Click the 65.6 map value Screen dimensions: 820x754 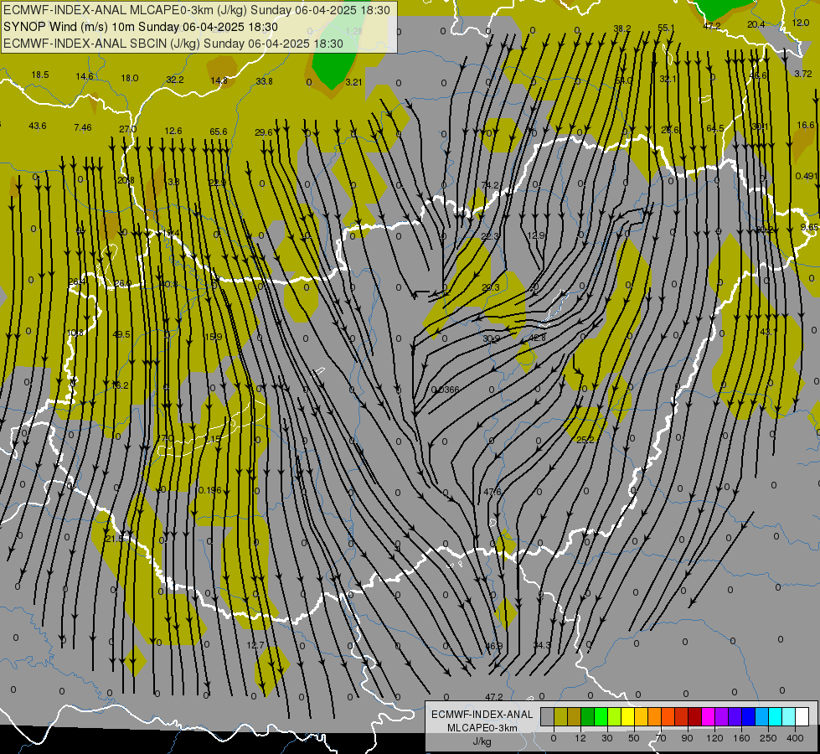[x=218, y=132]
